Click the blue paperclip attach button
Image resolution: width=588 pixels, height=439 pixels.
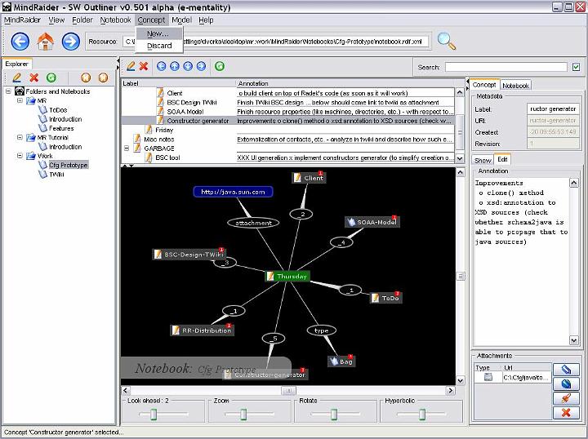click(566, 370)
